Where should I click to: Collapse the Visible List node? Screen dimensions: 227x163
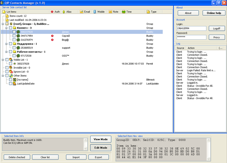click(3, 60)
